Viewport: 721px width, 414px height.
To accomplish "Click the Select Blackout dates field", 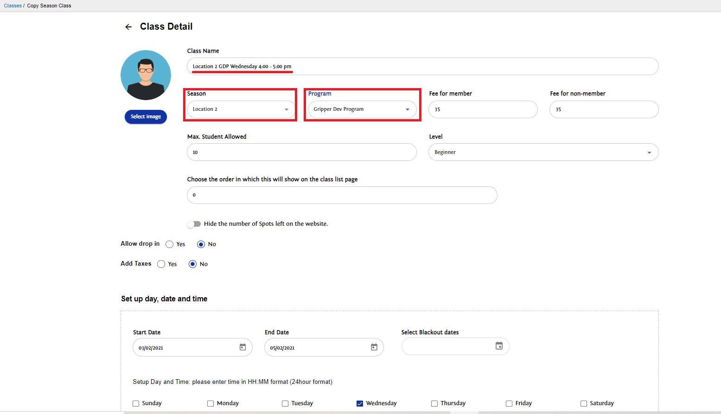I will click(x=455, y=346).
